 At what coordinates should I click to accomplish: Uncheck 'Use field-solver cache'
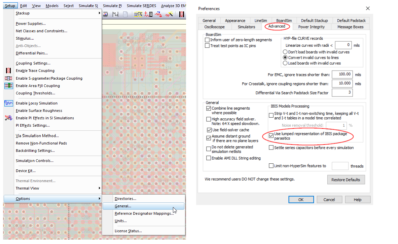(x=209, y=130)
